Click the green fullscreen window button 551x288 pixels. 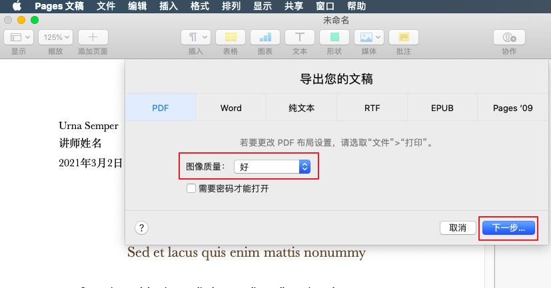pos(35,20)
